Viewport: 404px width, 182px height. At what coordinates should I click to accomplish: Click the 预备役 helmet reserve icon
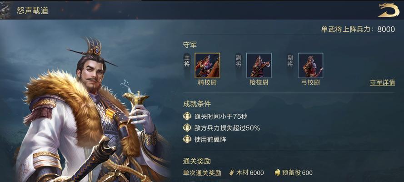pos(278,172)
